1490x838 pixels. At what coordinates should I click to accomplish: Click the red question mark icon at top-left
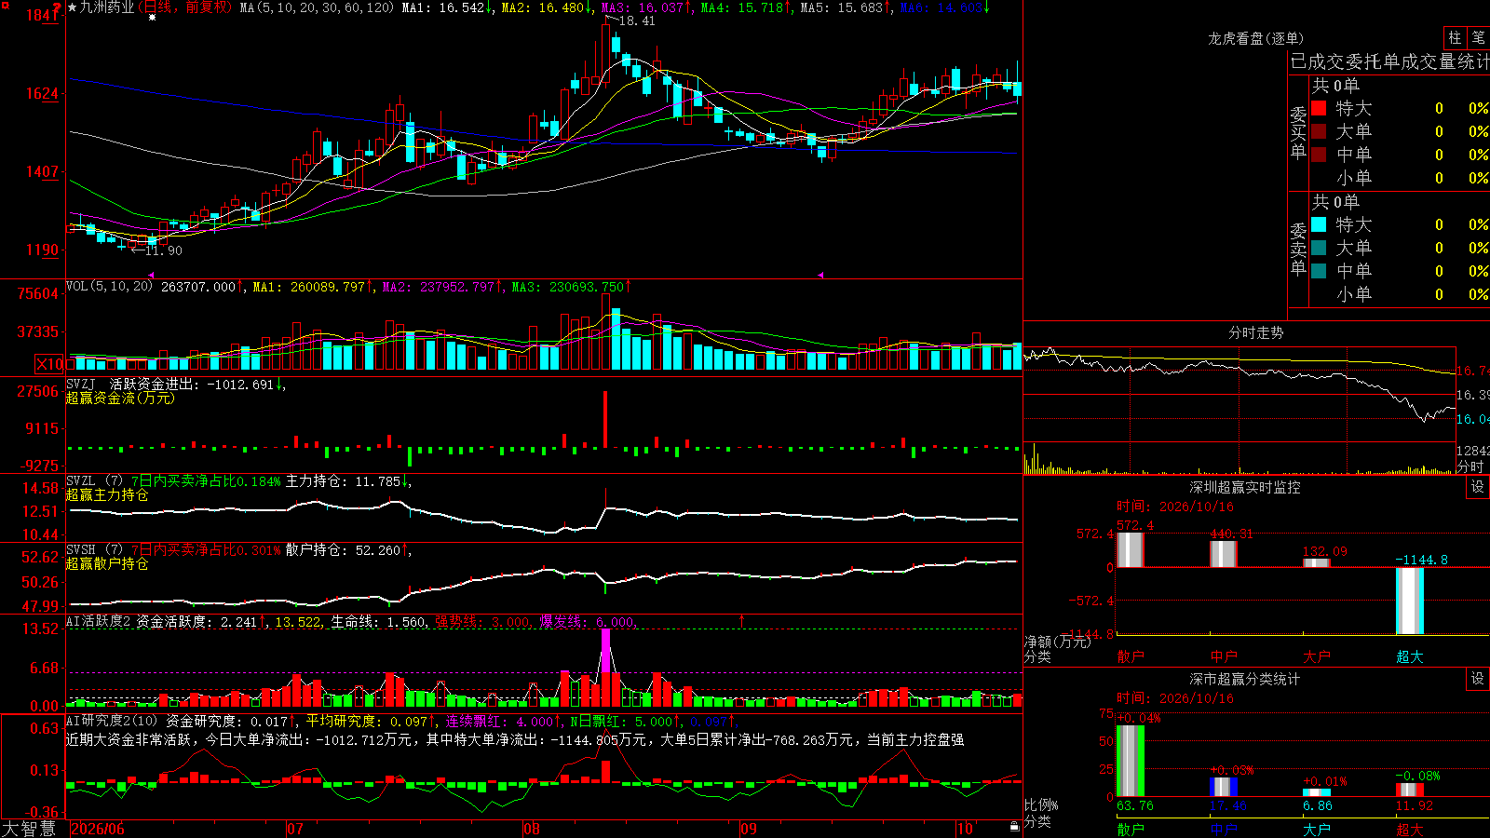57,7
